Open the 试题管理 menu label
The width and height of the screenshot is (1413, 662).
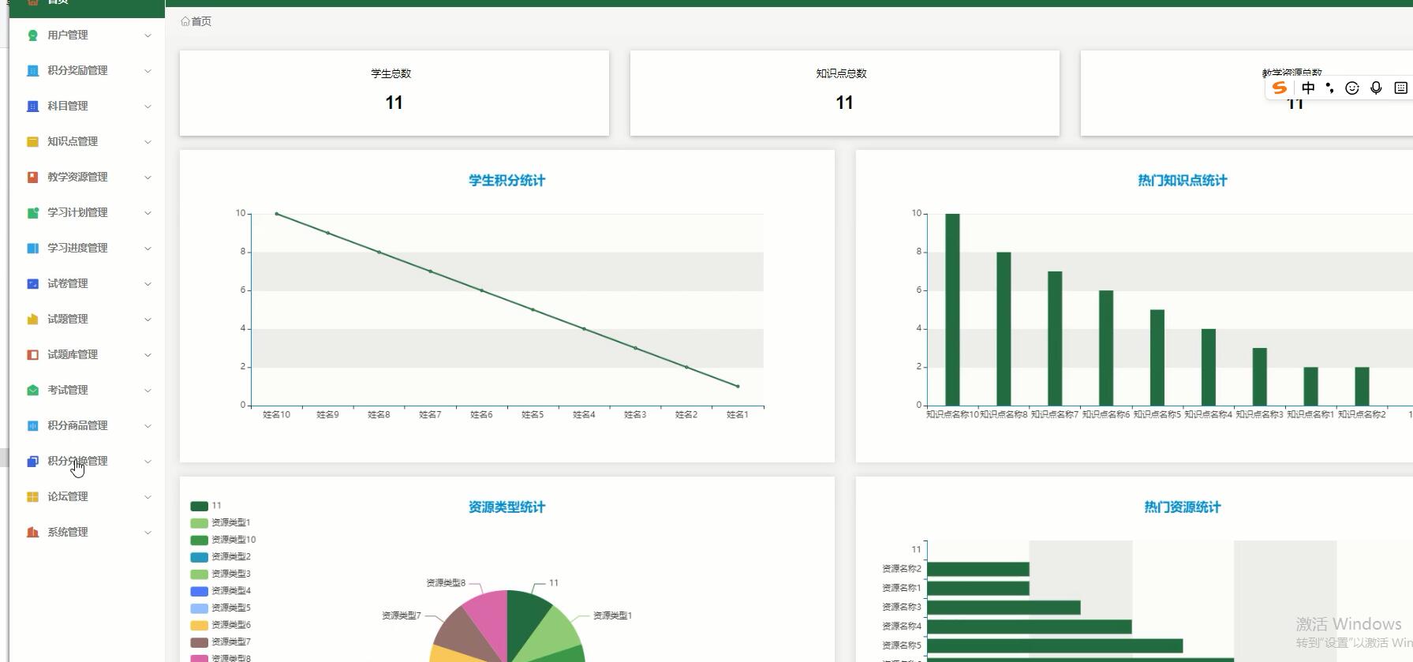tap(68, 320)
